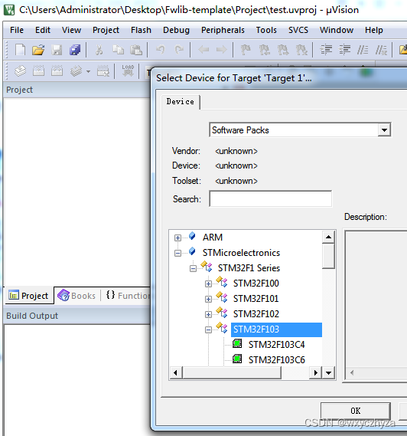Select the STM32F103C6 chip icon

tap(237, 359)
